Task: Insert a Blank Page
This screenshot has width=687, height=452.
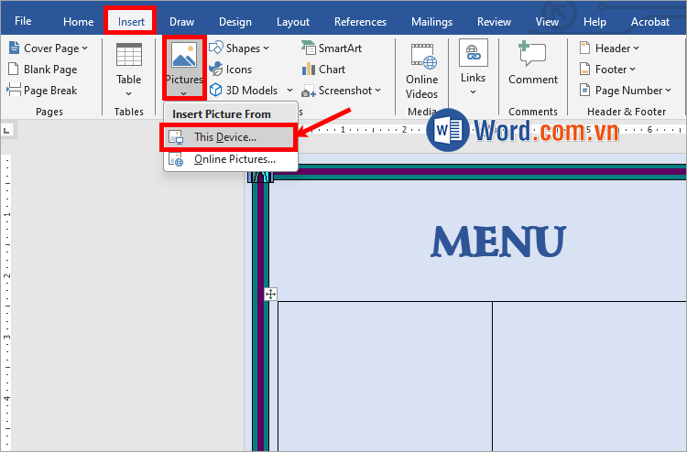Action: click(x=43, y=70)
